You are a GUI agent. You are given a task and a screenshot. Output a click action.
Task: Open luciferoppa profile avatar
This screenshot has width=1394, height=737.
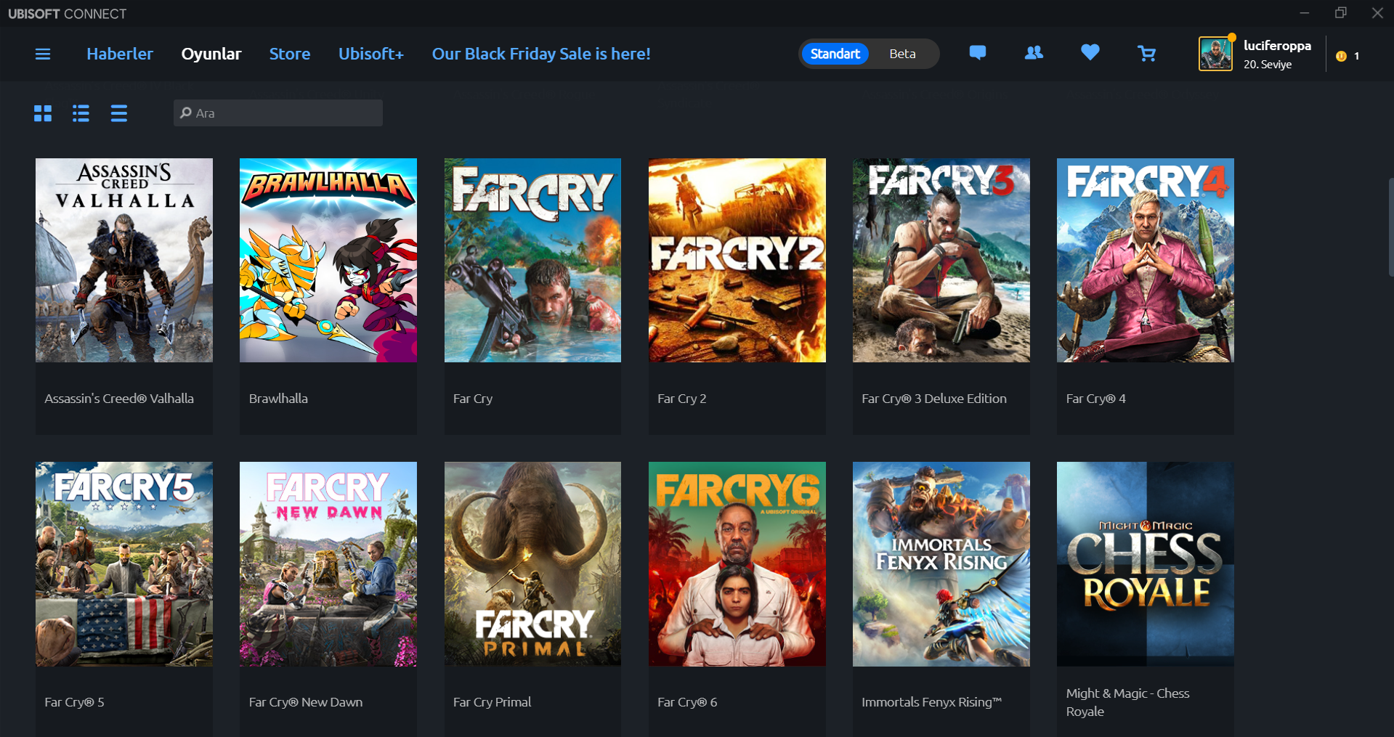click(x=1215, y=54)
